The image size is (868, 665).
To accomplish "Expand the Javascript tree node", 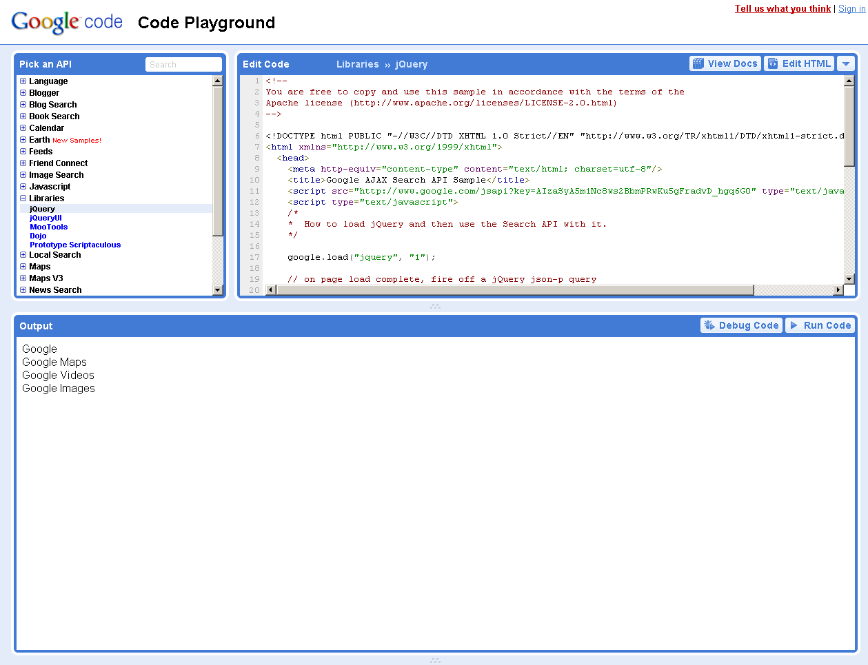I will click(23, 187).
